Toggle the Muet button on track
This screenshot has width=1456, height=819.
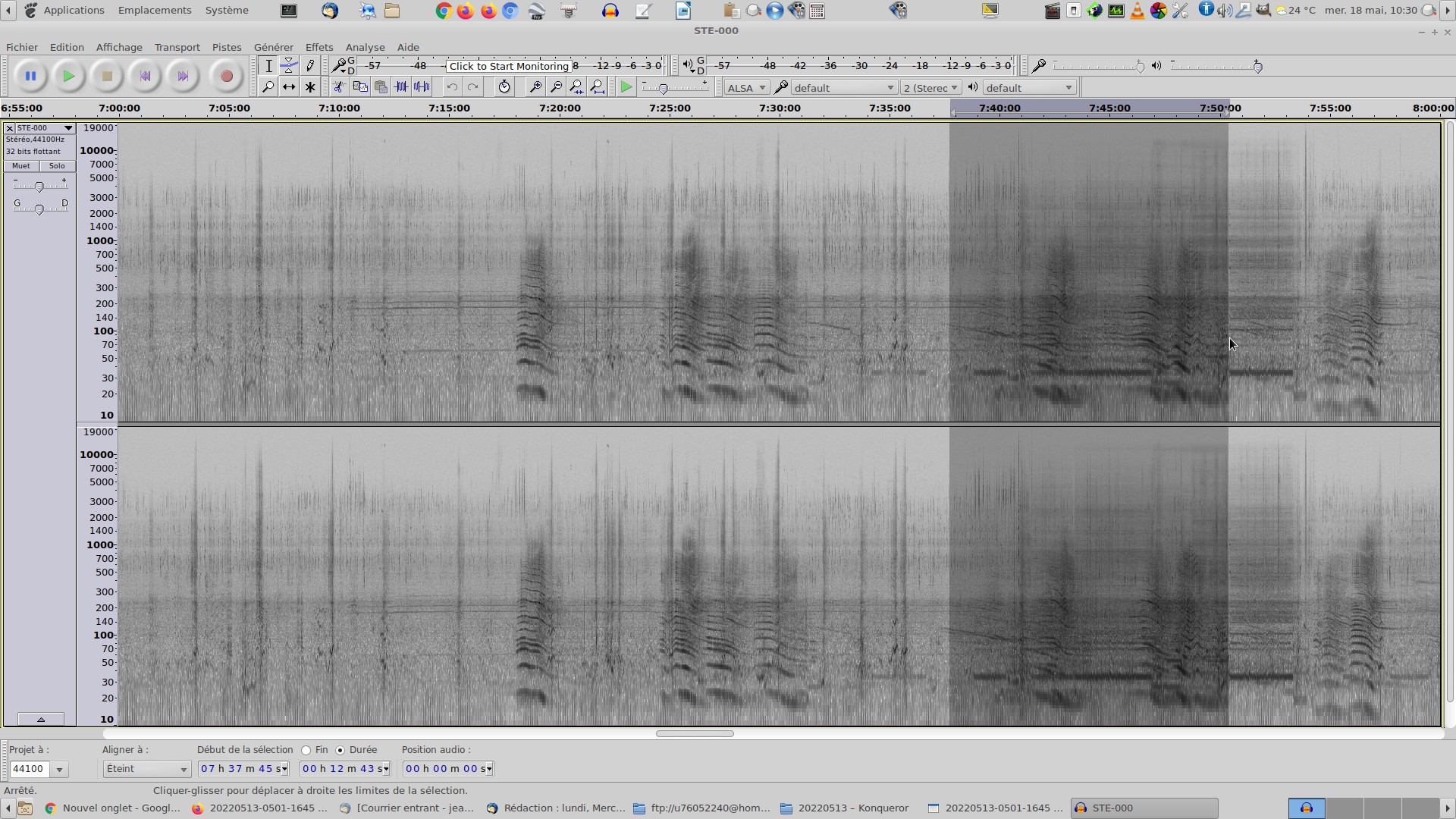[21, 166]
